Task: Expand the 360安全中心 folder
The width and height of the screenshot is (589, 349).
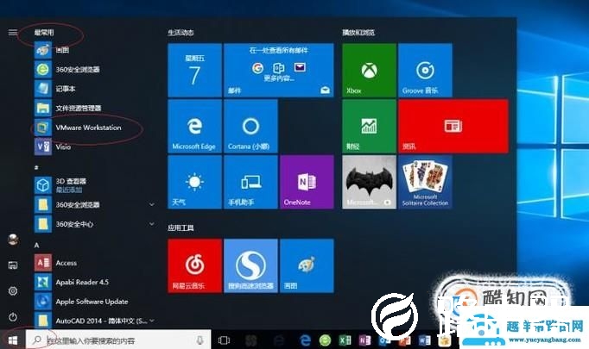Action: tap(152, 224)
